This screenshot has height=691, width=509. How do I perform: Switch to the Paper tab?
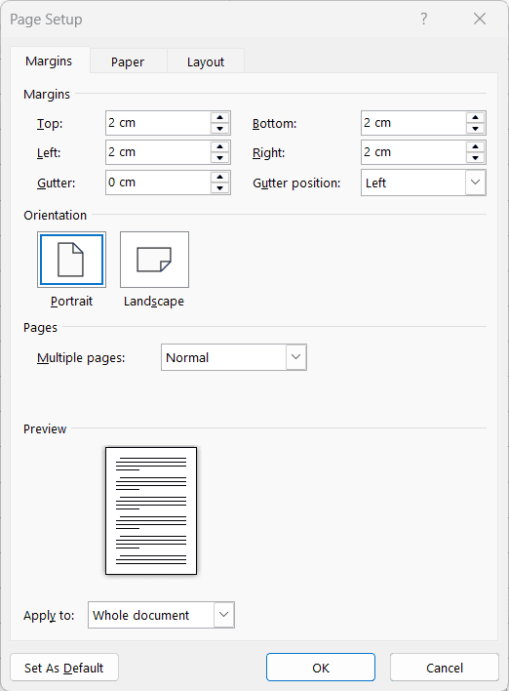128,61
